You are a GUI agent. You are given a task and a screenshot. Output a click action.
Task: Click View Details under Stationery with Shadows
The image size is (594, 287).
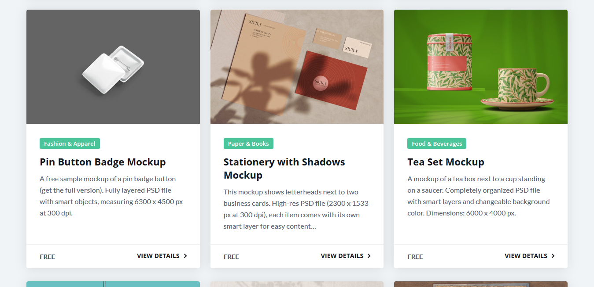[342, 256]
